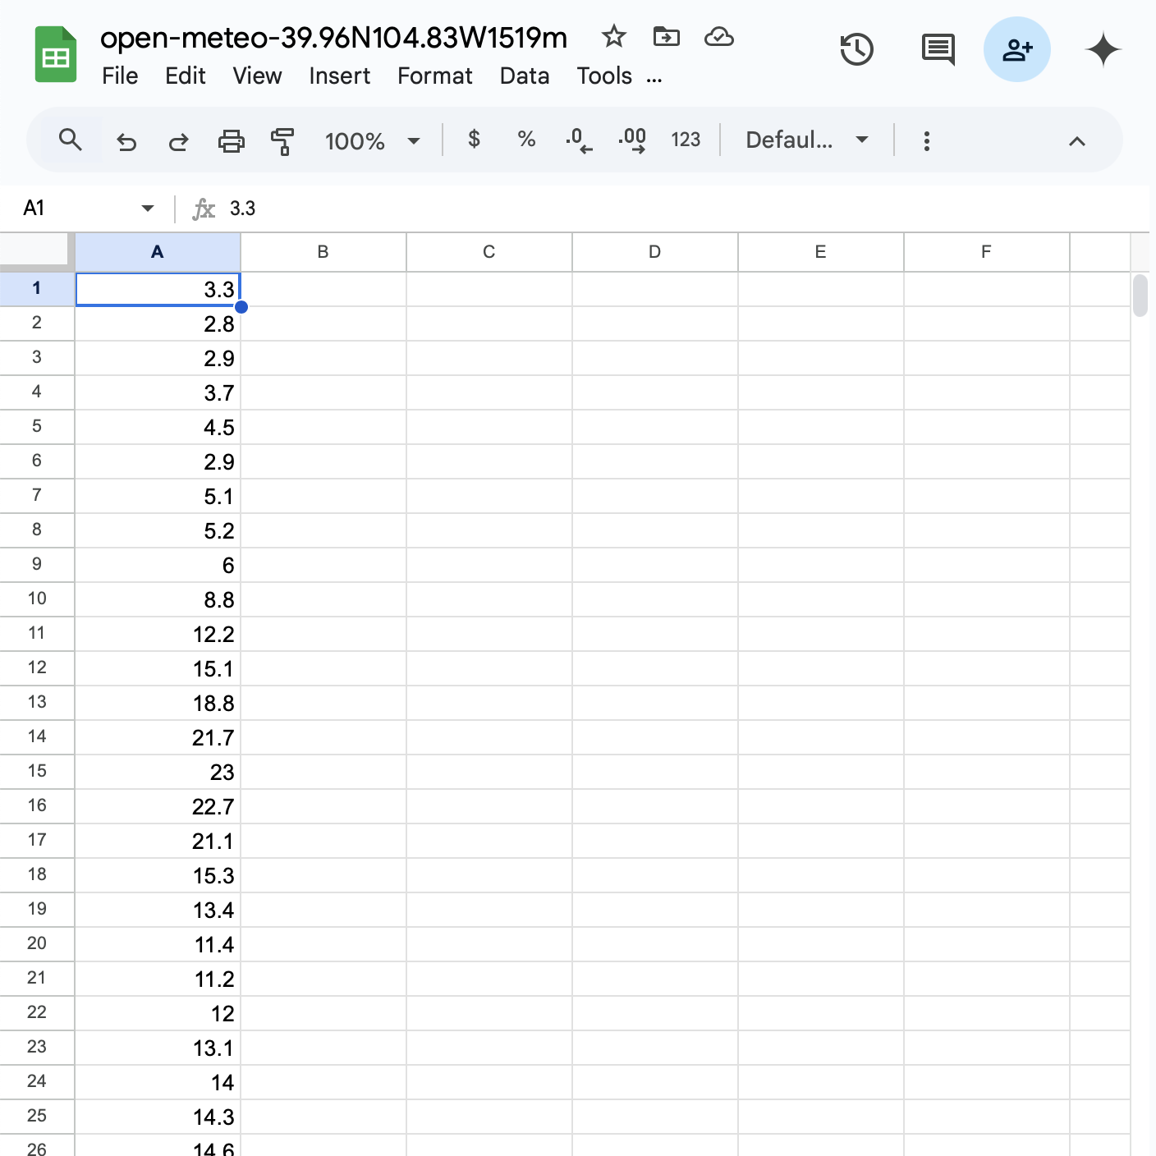The width and height of the screenshot is (1156, 1156).
Task: Select the cell containing 21.1
Action: (158, 842)
